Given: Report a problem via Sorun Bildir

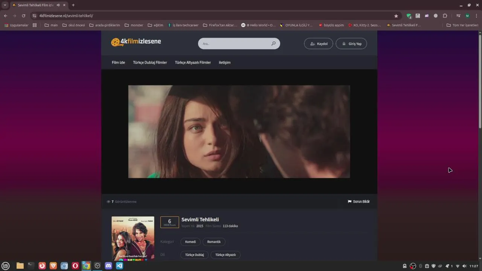Looking at the screenshot, I should coord(358,201).
